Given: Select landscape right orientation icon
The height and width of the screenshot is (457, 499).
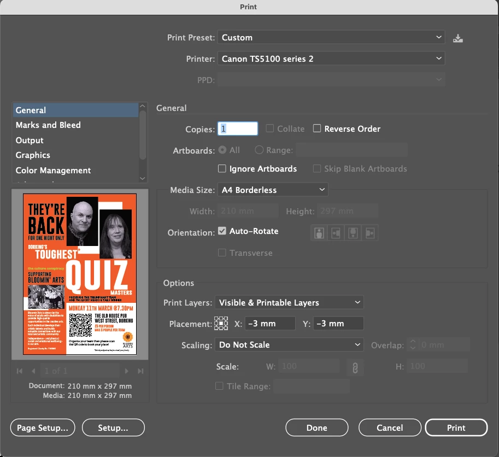Looking at the screenshot, I should (370, 233).
